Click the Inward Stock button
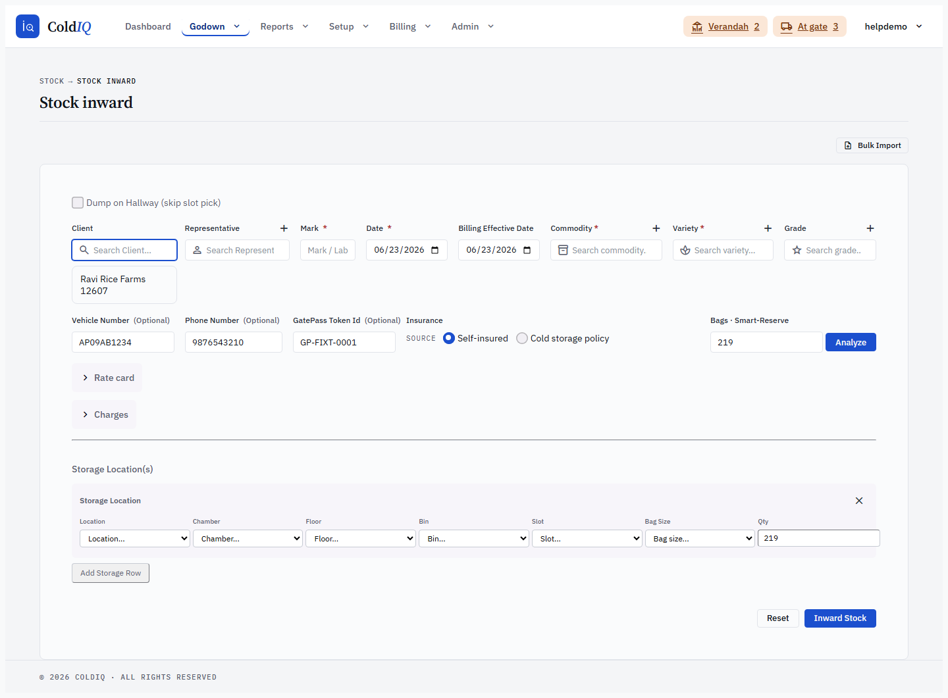The height and width of the screenshot is (698, 948). pos(840,618)
